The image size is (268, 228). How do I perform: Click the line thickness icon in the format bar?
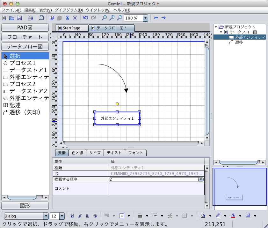140,216
